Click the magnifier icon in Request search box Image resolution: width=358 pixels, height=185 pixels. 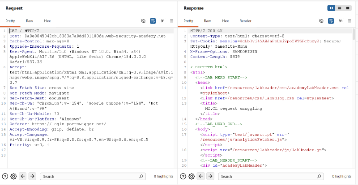tap(141, 177)
